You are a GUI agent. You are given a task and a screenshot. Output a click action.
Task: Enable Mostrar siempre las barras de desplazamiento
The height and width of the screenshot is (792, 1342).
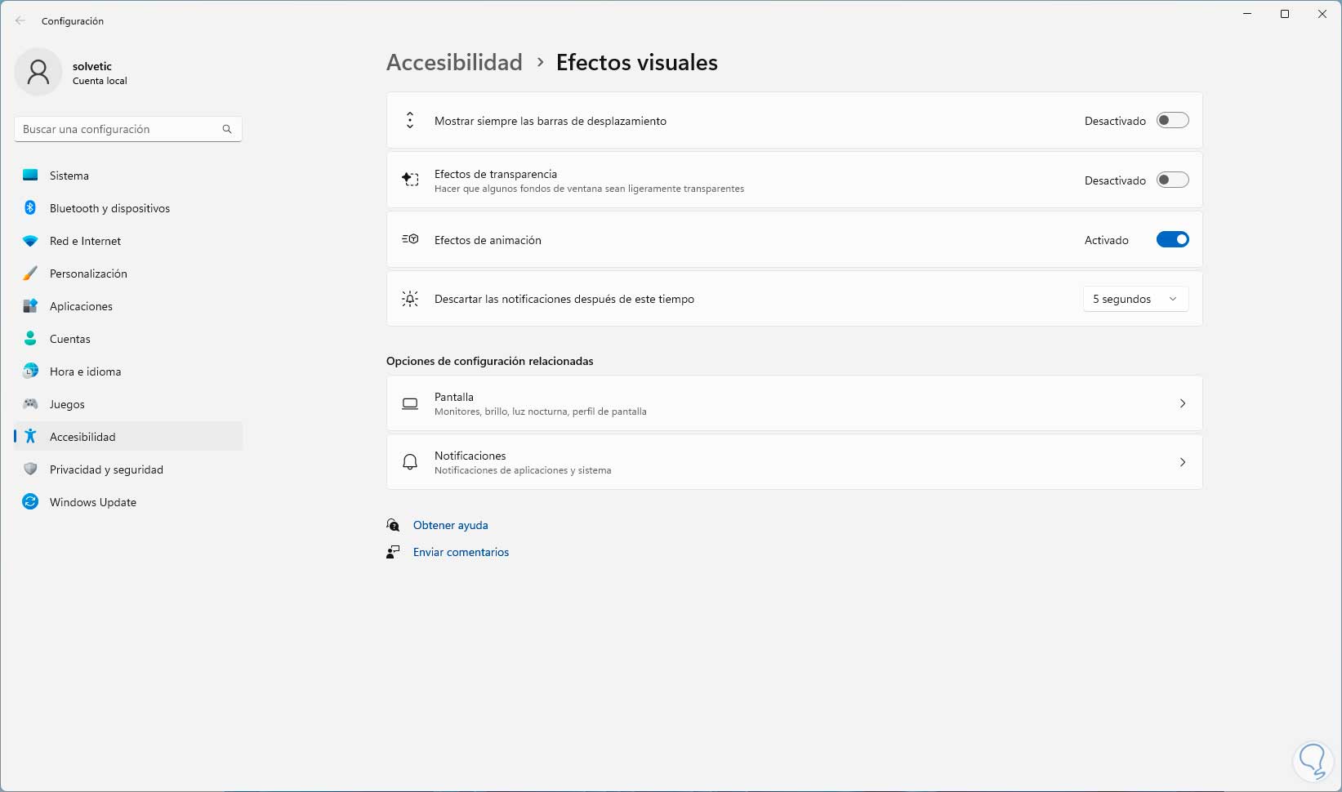[x=1172, y=121]
